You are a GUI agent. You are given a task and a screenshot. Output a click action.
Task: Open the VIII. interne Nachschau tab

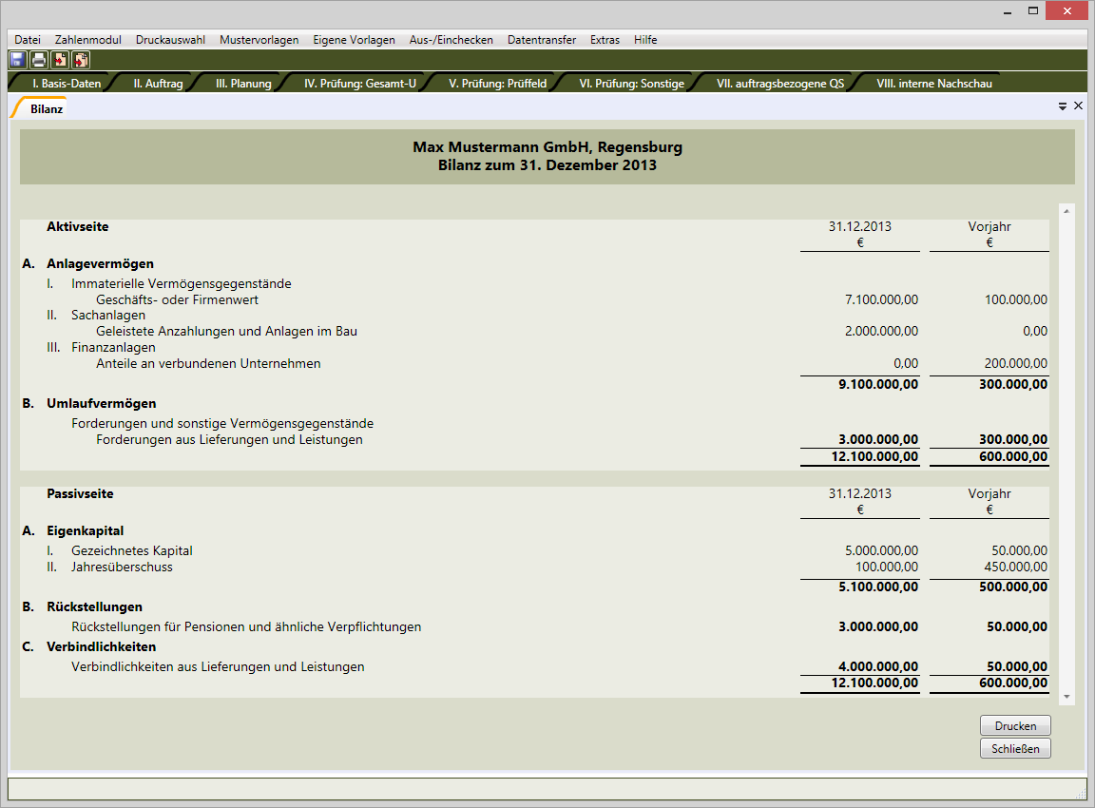click(934, 84)
